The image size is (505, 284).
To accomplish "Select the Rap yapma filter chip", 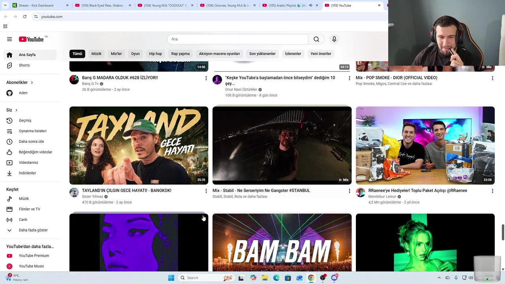I will pos(180,54).
